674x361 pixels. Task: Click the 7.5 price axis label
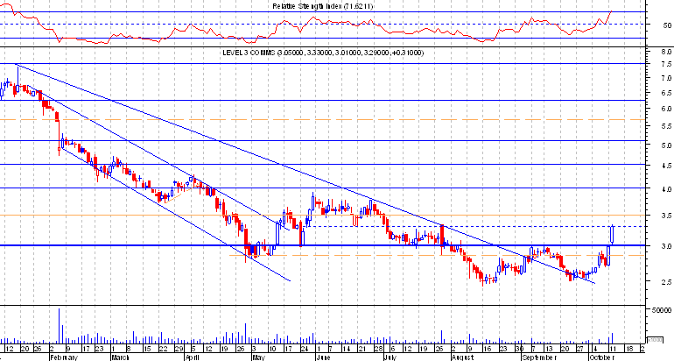[x=667, y=64]
